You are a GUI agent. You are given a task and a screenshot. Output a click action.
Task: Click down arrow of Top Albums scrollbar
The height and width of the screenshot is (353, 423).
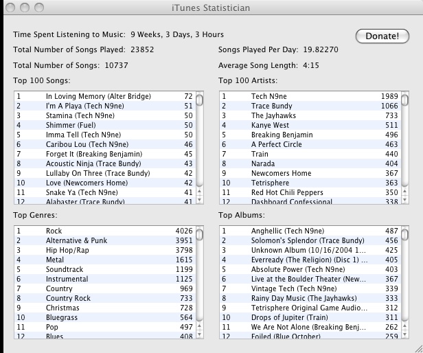pos(405,334)
